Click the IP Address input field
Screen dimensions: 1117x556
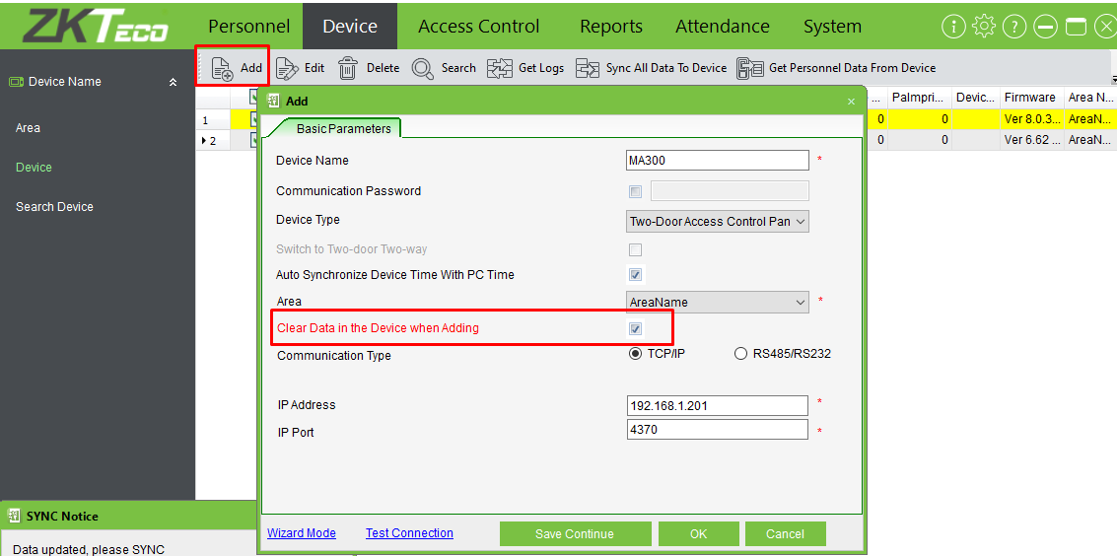click(x=717, y=405)
